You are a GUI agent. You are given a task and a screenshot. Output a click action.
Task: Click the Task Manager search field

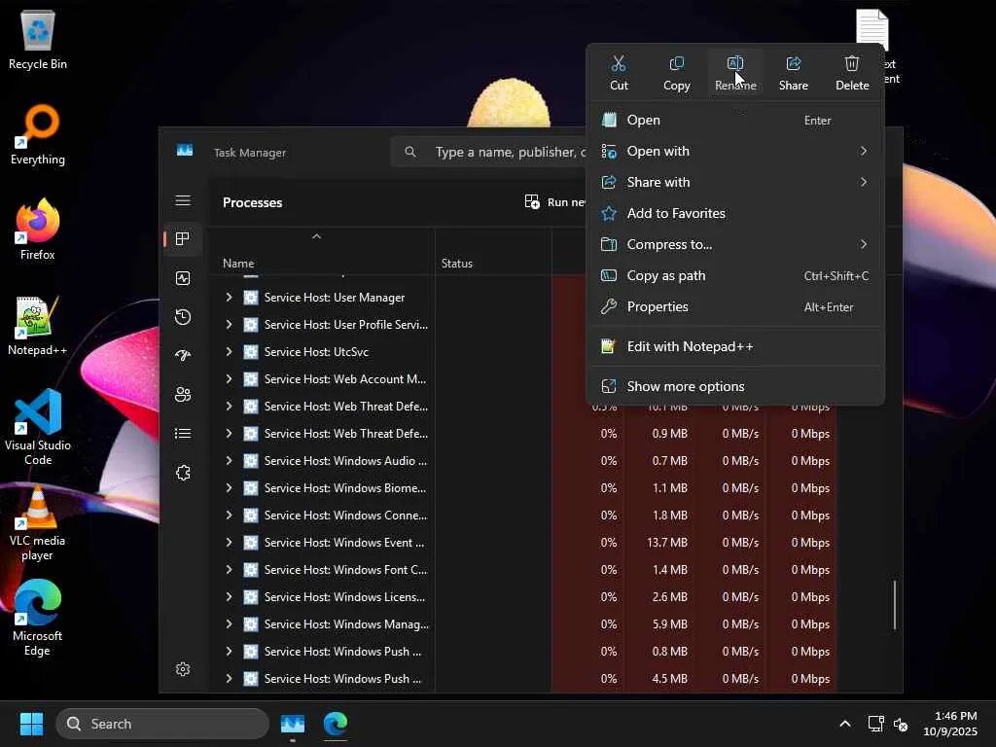[x=506, y=152]
